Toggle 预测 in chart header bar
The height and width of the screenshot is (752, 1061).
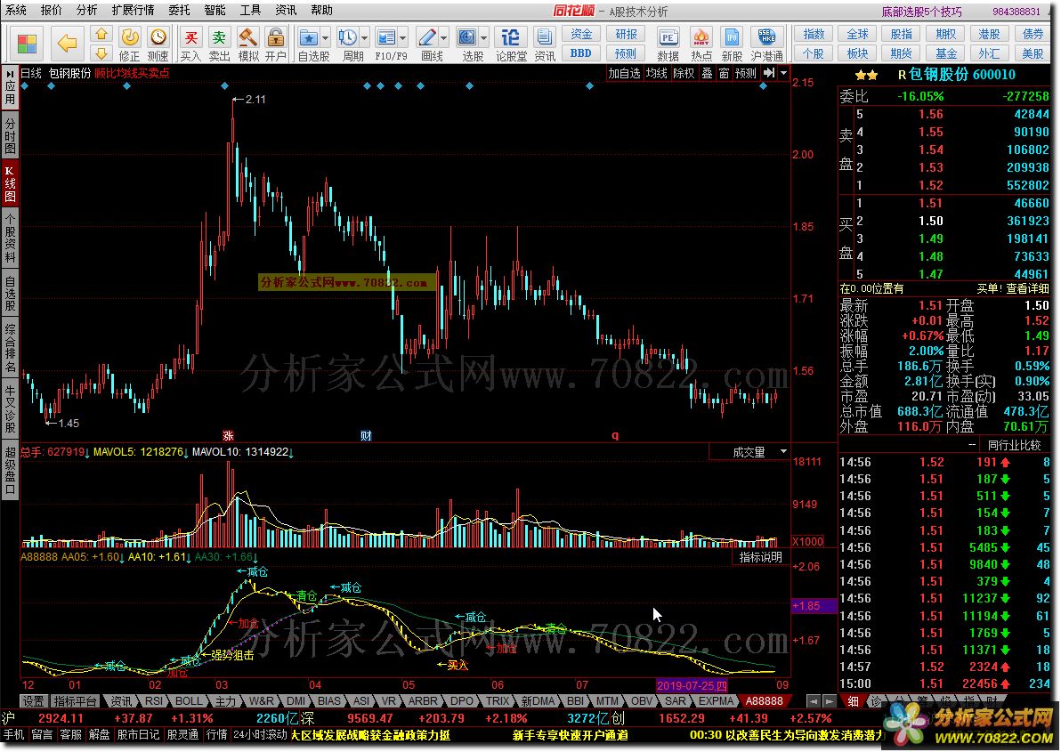coord(746,73)
